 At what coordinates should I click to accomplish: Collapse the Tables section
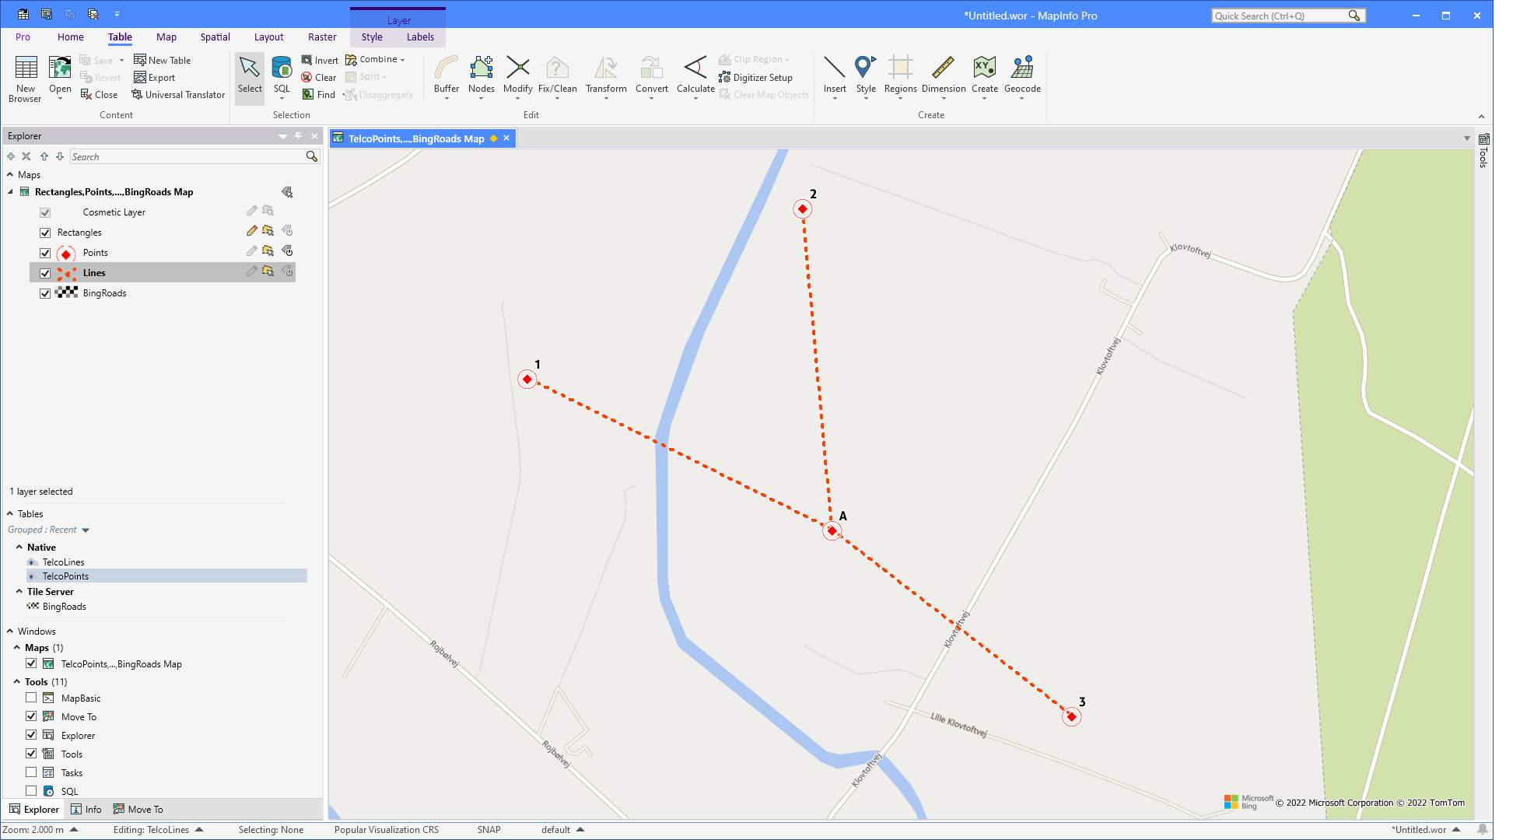[9, 513]
